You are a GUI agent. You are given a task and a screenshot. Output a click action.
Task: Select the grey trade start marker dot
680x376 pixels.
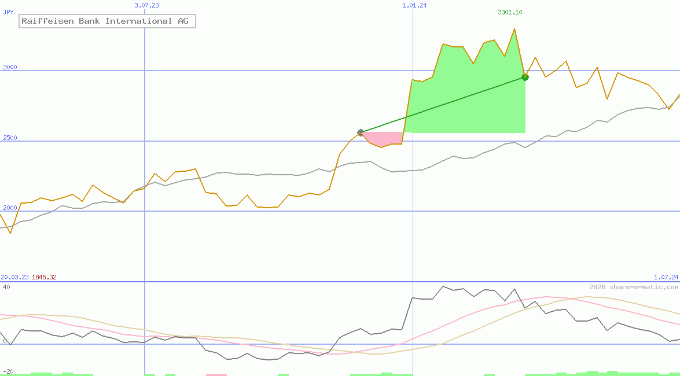point(361,132)
